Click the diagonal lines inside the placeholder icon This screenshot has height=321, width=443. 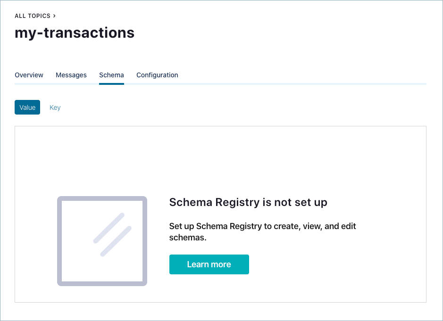[x=112, y=235]
